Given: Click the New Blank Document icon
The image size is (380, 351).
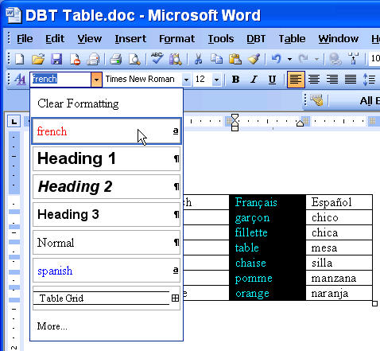Looking at the screenshot, I should [20, 59].
